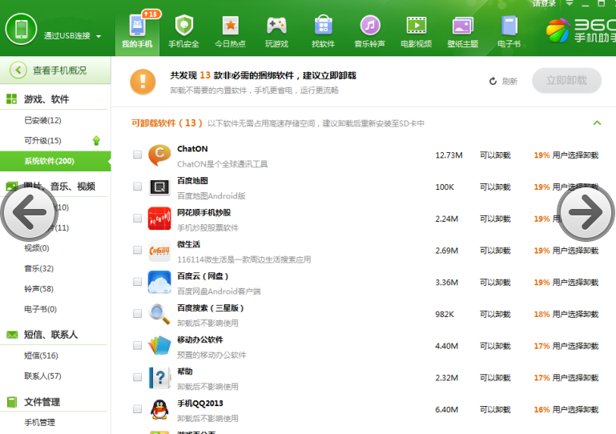
Task: Open the 我的手机 tab
Action: coord(137,33)
